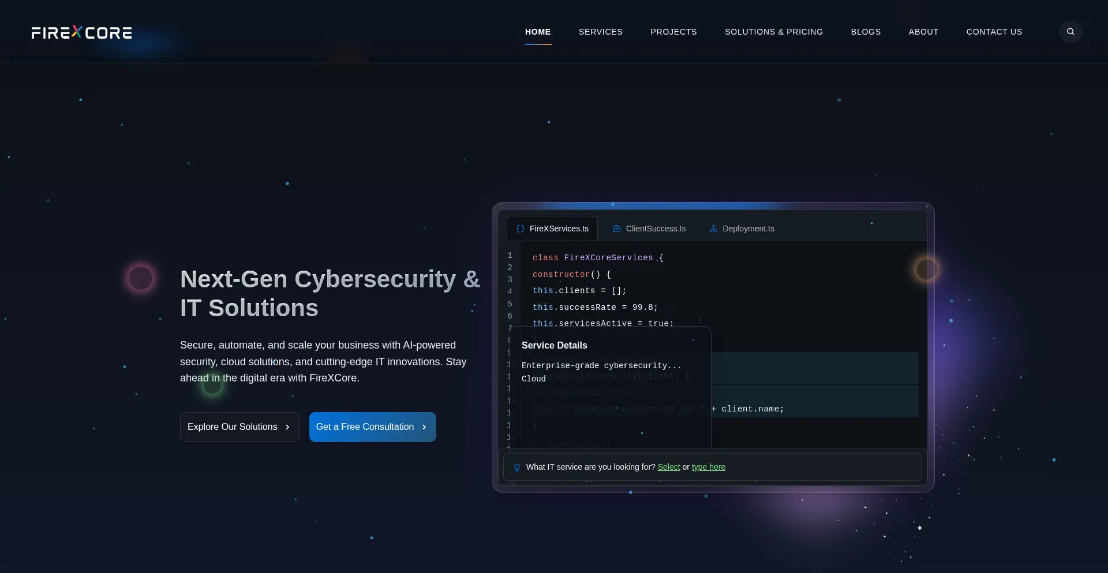This screenshot has width=1108, height=573.
Task: Click the FireXCore logo
Action: tap(81, 32)
